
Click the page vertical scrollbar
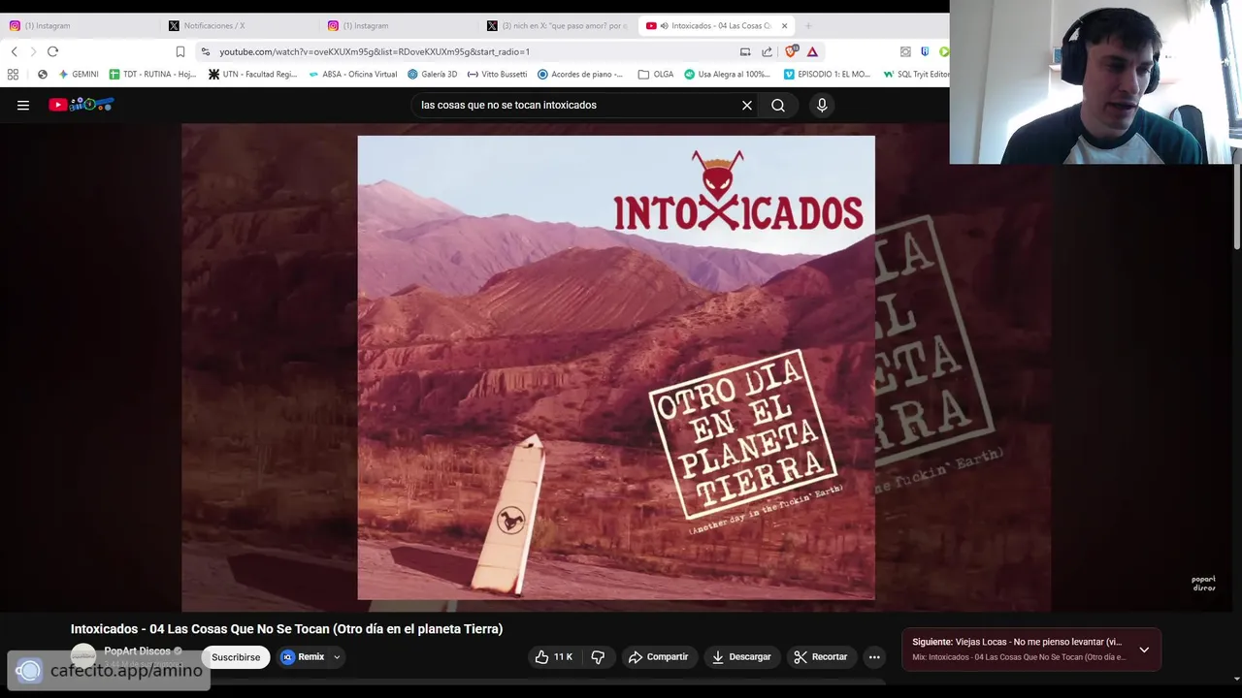pyautogui.click(x=1236, y=206)
